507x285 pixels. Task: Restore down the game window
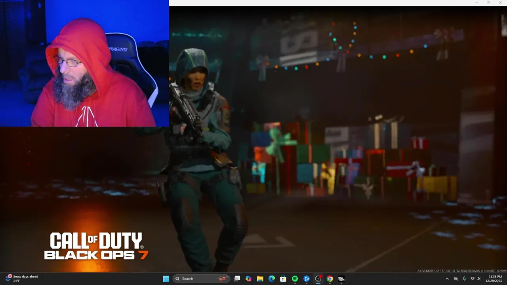488,3
